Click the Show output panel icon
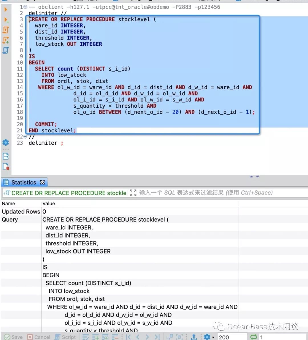The image size is (308, 340). pyautogui.click(x=6, y=156)
